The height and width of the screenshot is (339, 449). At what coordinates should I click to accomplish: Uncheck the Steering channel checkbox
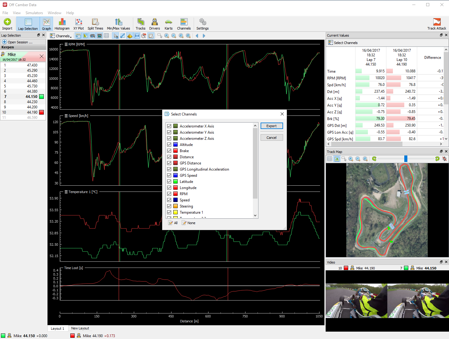[169, 206]
